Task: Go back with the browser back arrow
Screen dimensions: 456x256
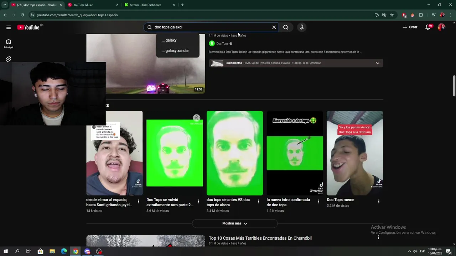Action: coord(5,15)
